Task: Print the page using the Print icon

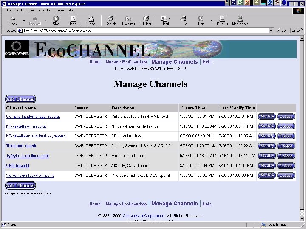Action: [183, 21]
